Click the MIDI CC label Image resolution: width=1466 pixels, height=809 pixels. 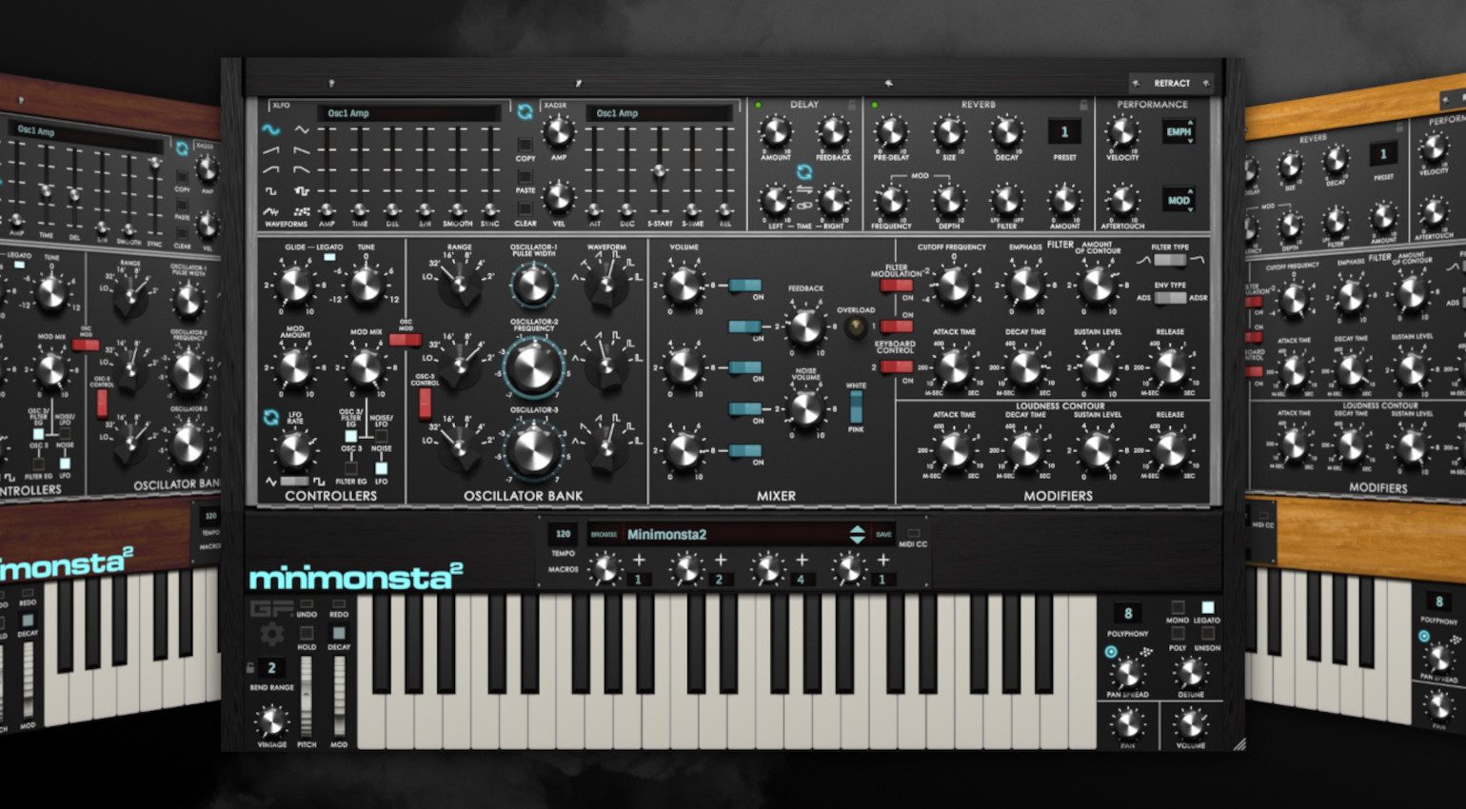click(915, 543)
